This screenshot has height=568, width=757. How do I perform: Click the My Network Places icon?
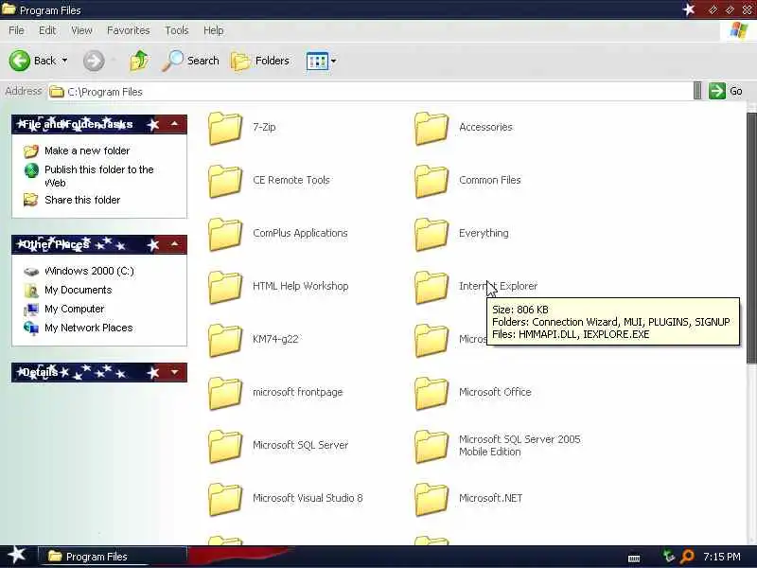point(31,328)
